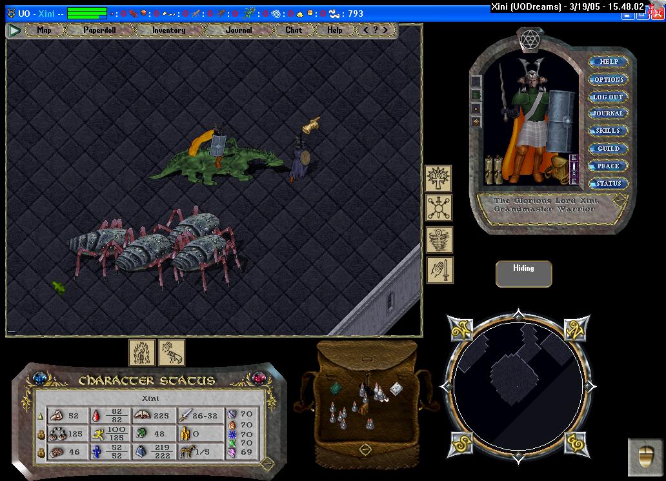Click the green dragon mount in the game view

[217, 164]
